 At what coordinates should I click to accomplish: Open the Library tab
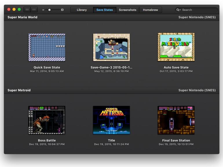[x=82, y=10]
